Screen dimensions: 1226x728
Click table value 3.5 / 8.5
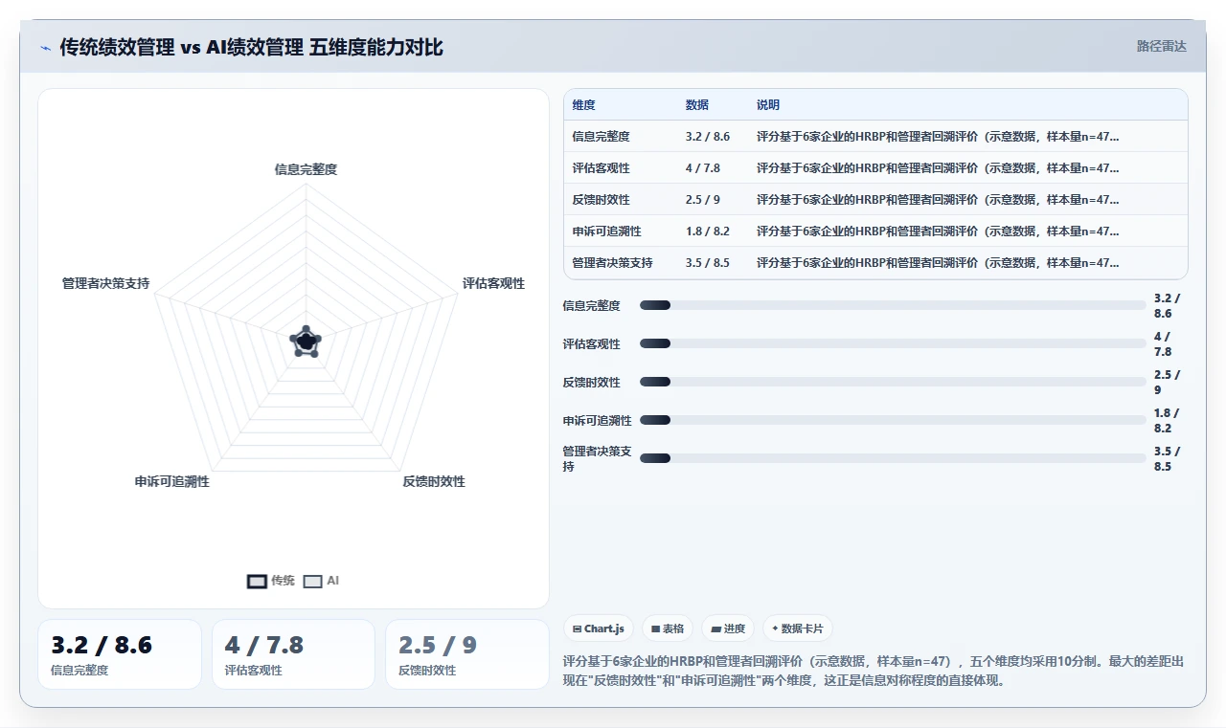click(x=708, y=263)
